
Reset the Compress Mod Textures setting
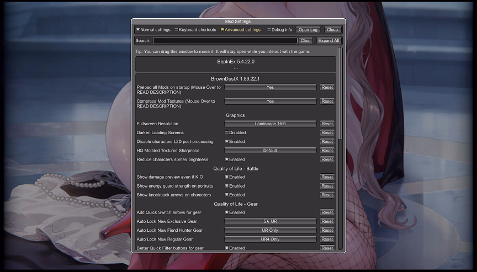point(327,102)
